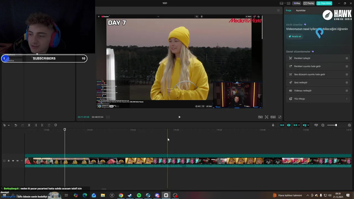Image resolution: width=354 pixels, height=199 pixels.
Task: Open main track more options (three dots)
Action: click(22, 161)
